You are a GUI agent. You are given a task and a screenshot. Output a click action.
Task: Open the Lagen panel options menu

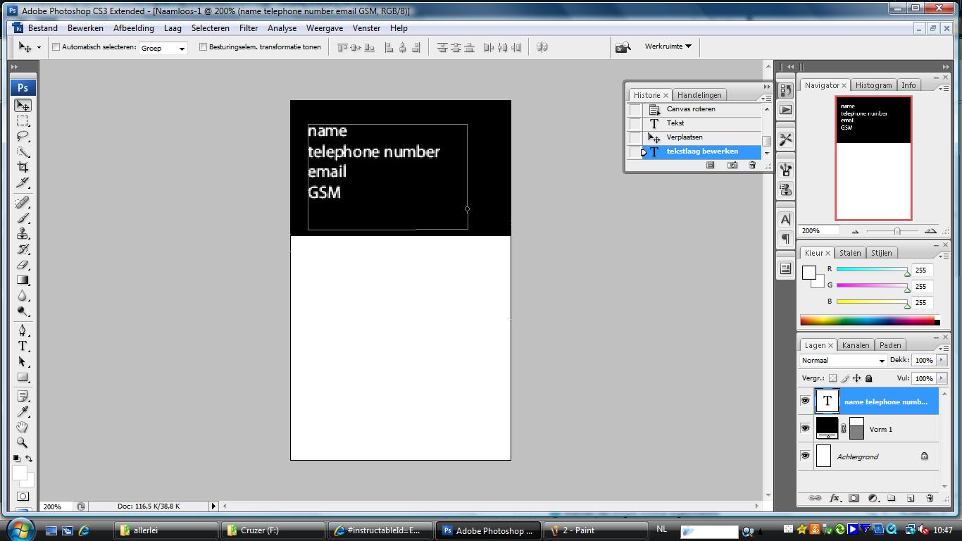tap(943, 348)
